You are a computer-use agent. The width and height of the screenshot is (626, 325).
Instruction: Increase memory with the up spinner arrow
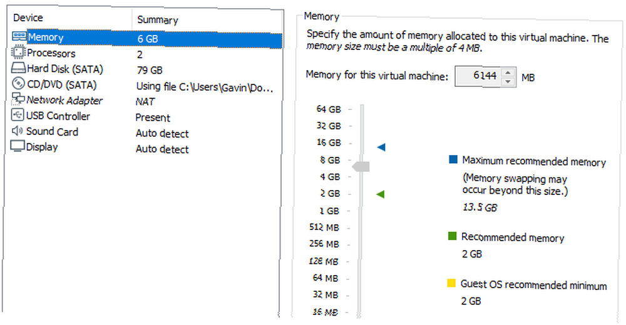click(508, 72)
